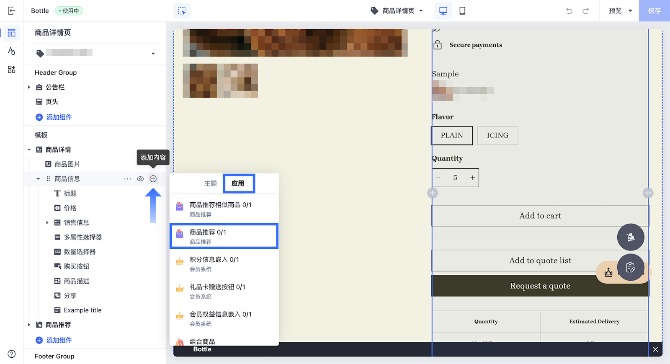The height and width of the screenshot is (364, 670).
Task: Open the 预览 dropdown arrow
Action: [630, 11]
